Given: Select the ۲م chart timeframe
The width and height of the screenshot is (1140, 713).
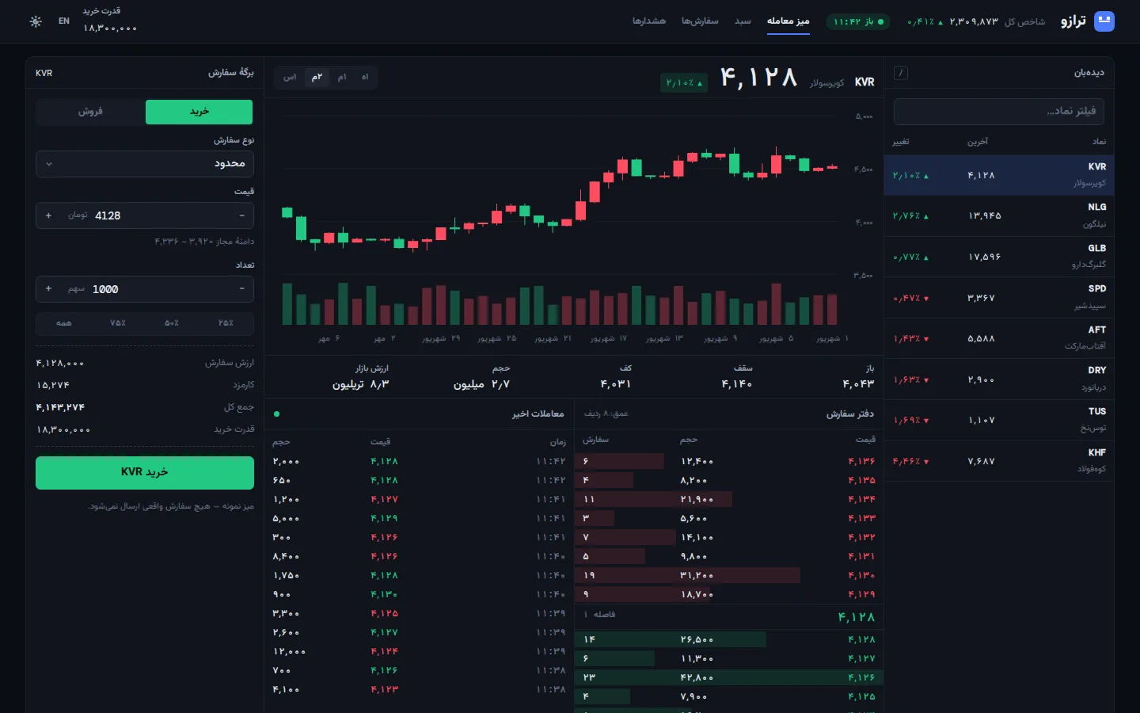Looking at the screenshot, I should point(317,77).
